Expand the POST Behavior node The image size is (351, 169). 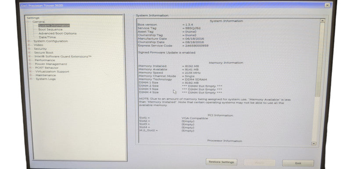click(30, 68)
